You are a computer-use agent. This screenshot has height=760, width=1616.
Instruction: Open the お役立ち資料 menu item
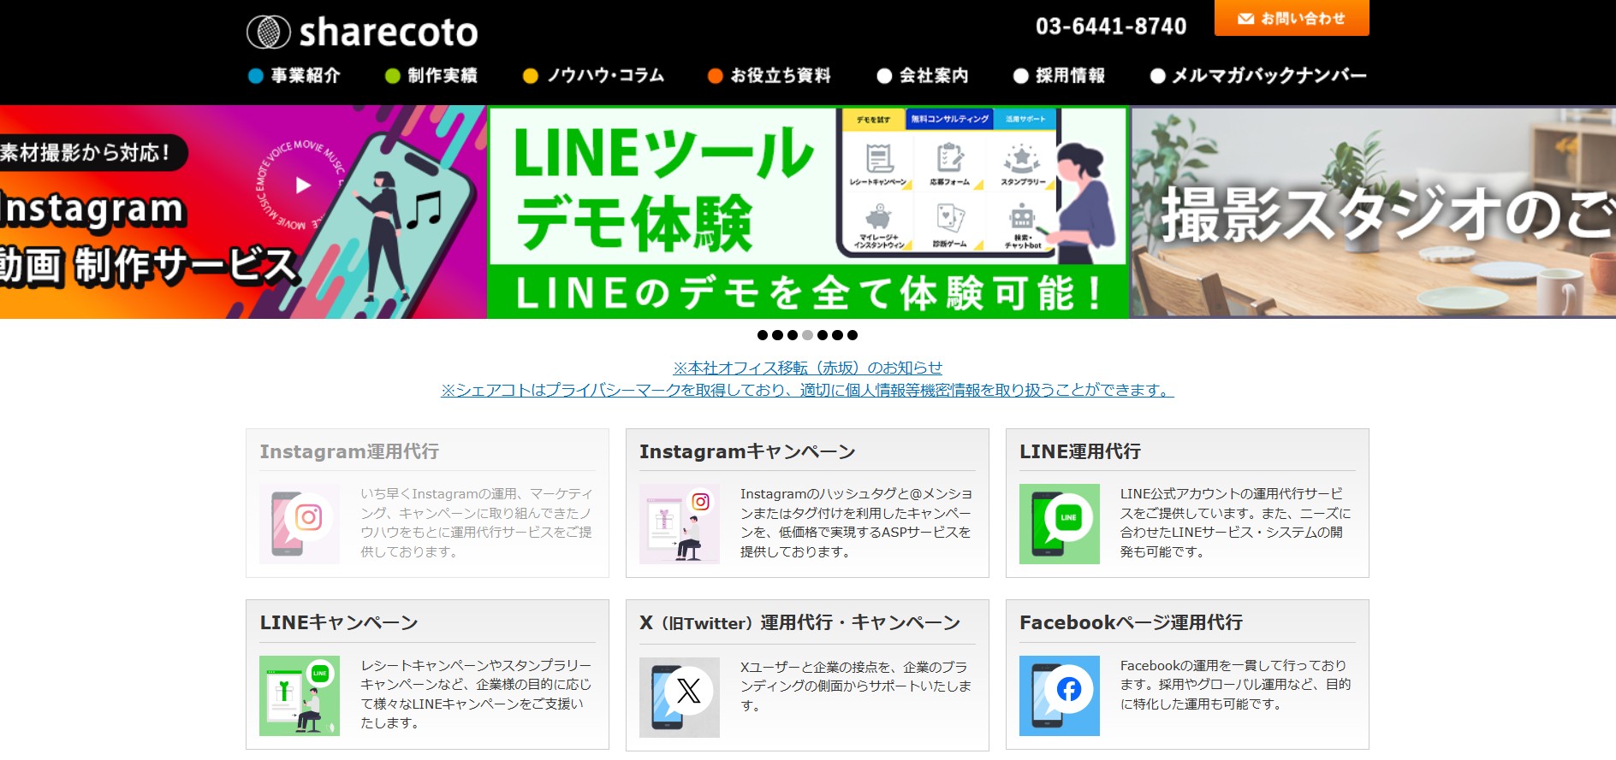coord(769,75)
